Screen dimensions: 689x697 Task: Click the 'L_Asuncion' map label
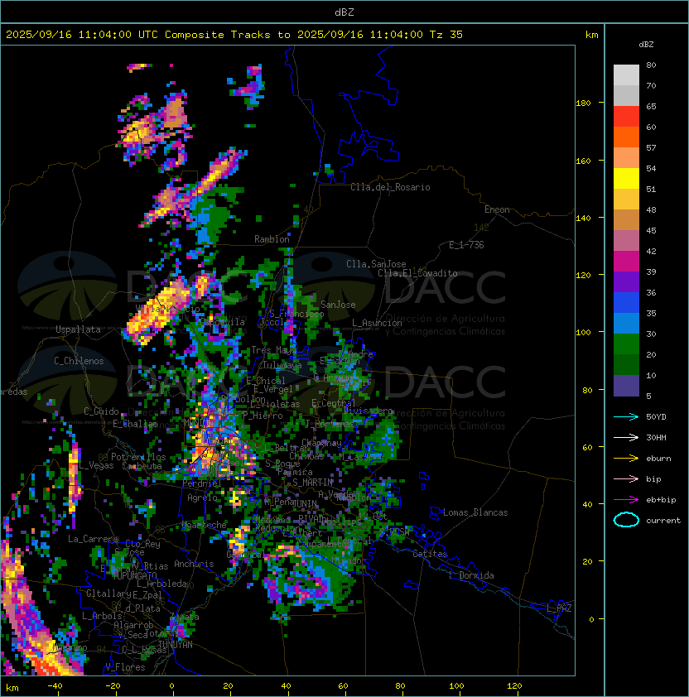377,323
